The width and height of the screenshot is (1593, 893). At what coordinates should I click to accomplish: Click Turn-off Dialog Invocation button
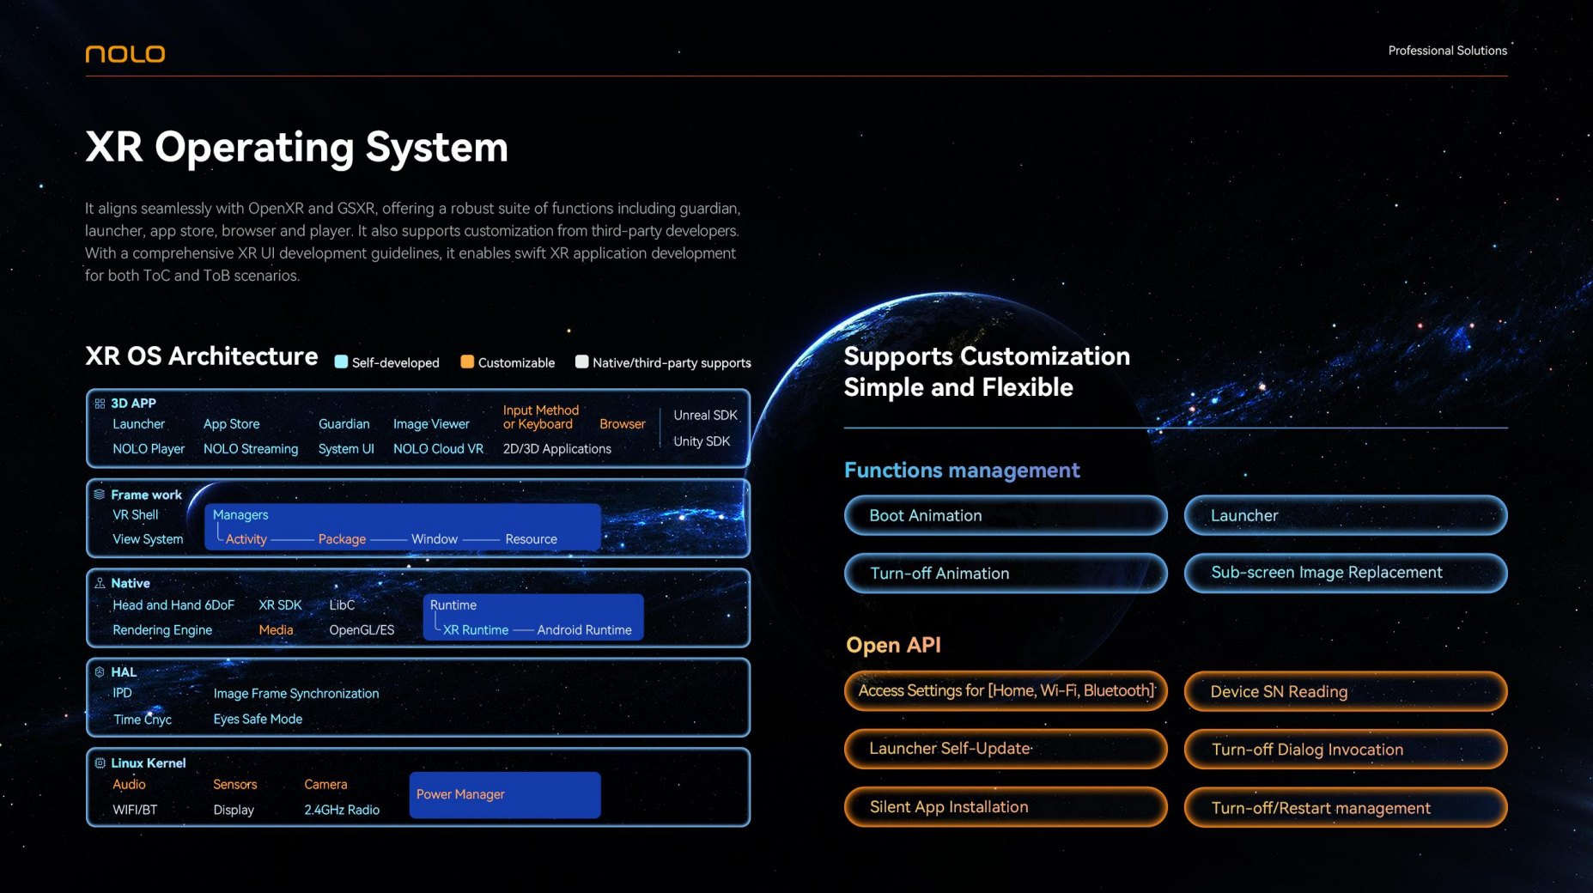point(1346,749)
